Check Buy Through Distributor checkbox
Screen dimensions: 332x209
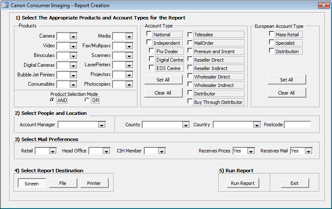pos(190,101)
